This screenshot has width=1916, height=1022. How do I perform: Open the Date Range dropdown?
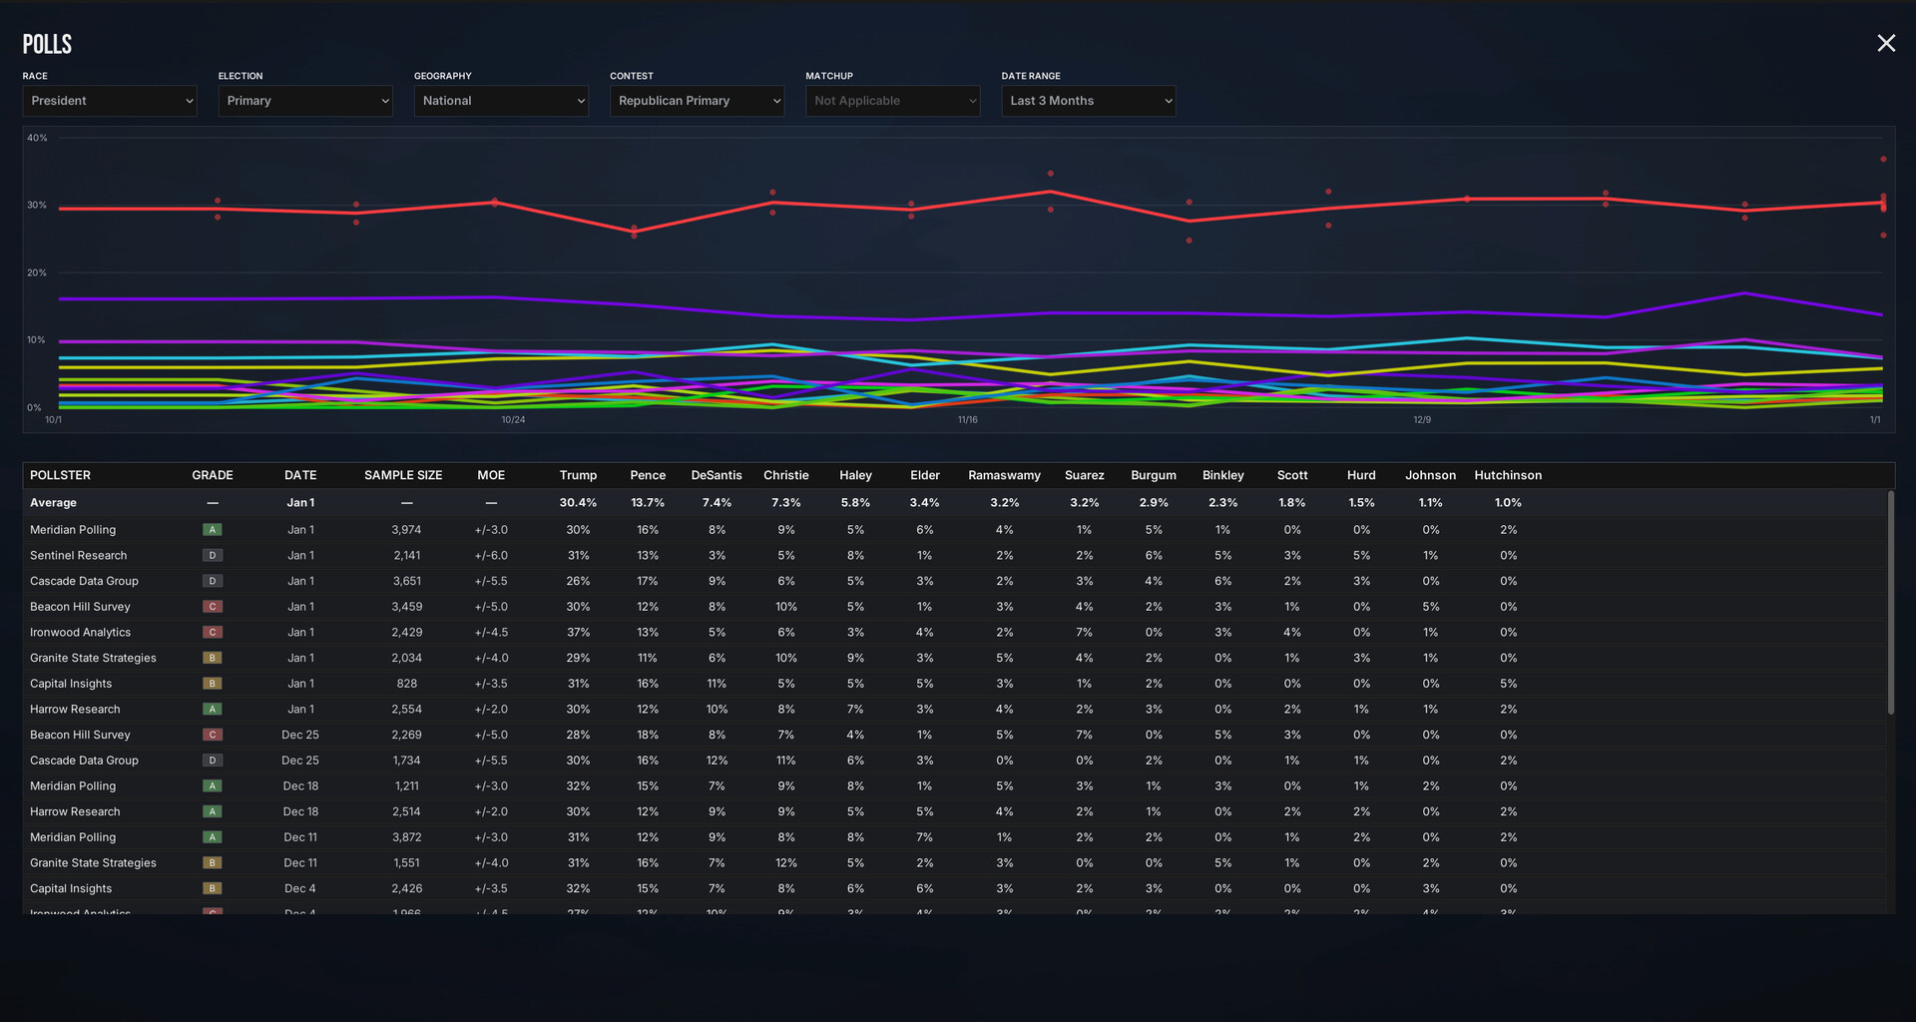[1088, 101]
